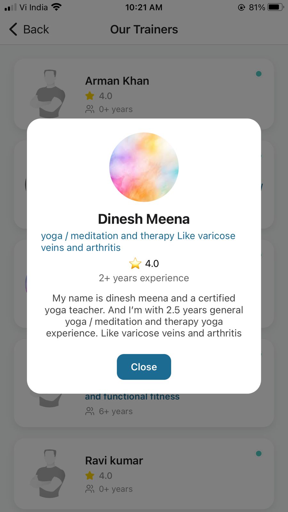Screen dimensions: 288x512
Task: Tap Ravi kumar's gold star rating icon
Action: [x=90, y=476]
